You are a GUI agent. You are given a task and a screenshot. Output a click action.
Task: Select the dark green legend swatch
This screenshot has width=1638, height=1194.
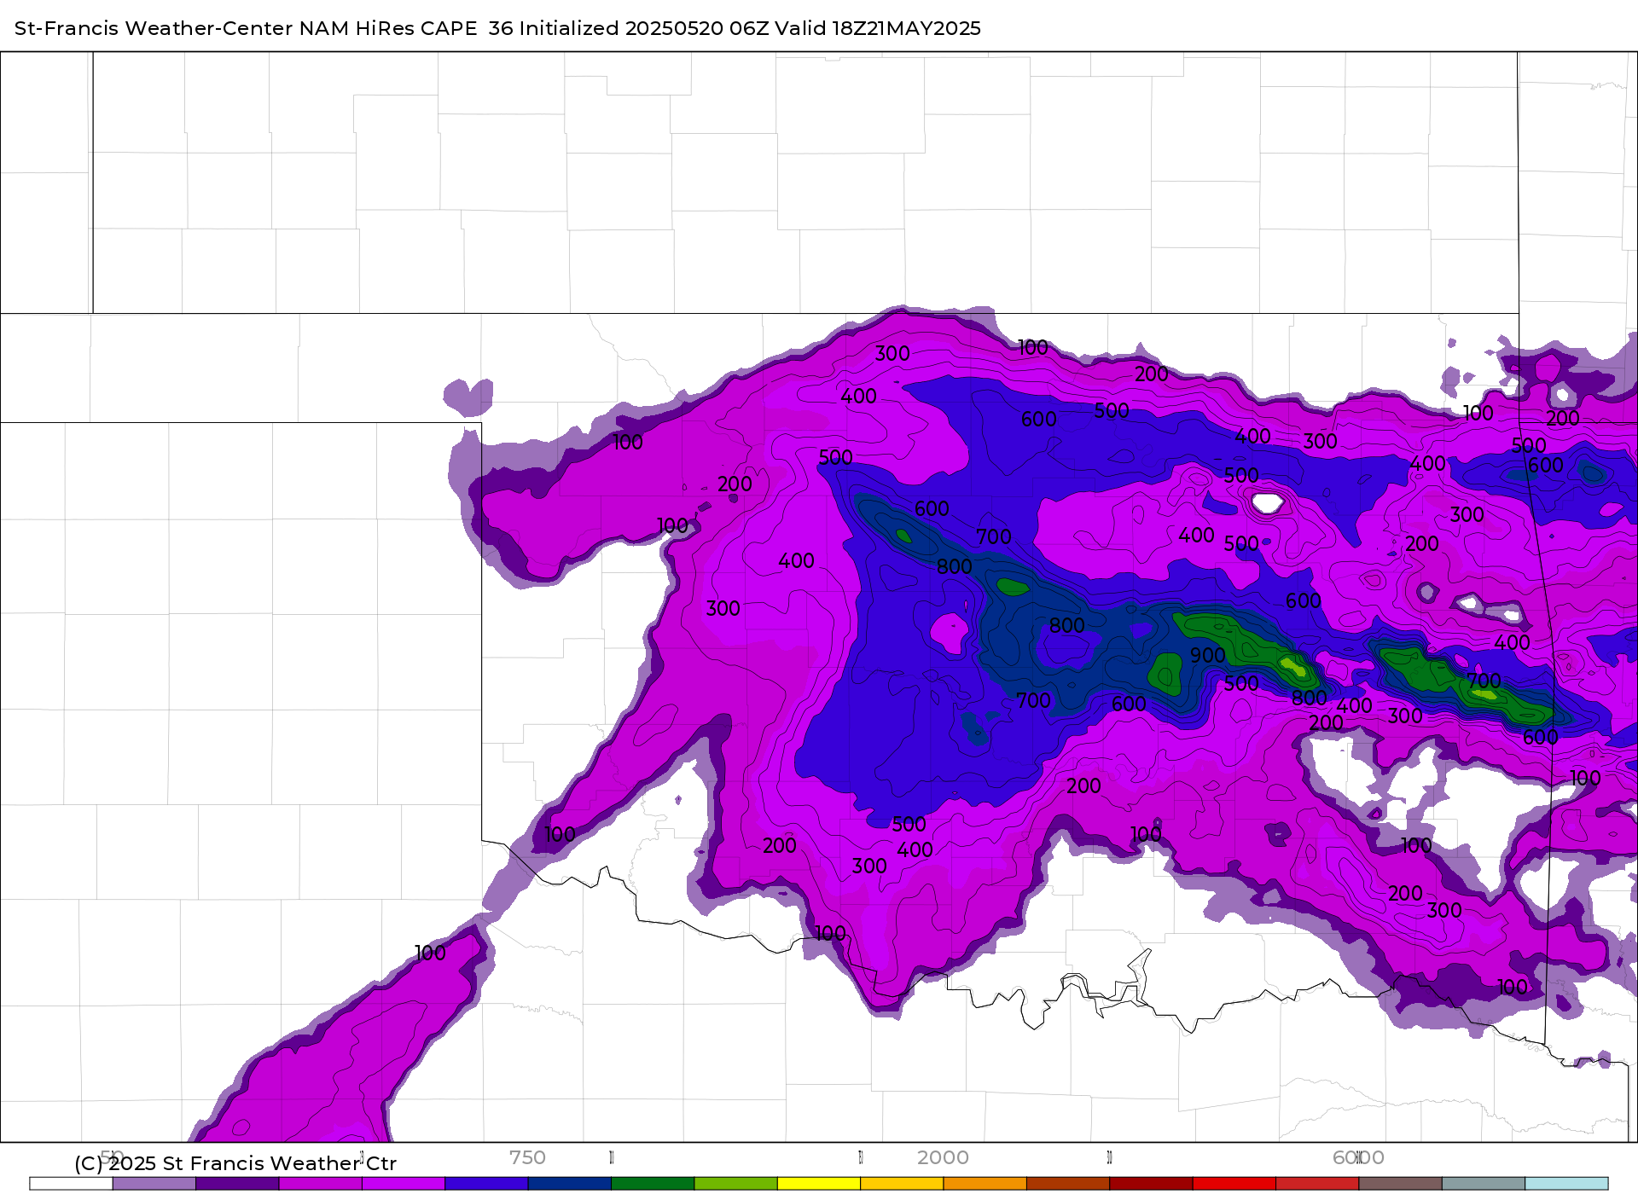[653, 1183]
